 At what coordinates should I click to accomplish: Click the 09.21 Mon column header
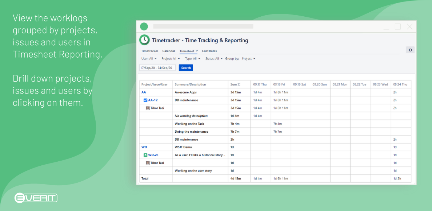pos(340,84)
